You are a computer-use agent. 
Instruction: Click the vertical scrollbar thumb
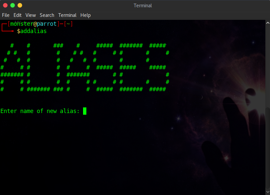[x=268, y=148]
